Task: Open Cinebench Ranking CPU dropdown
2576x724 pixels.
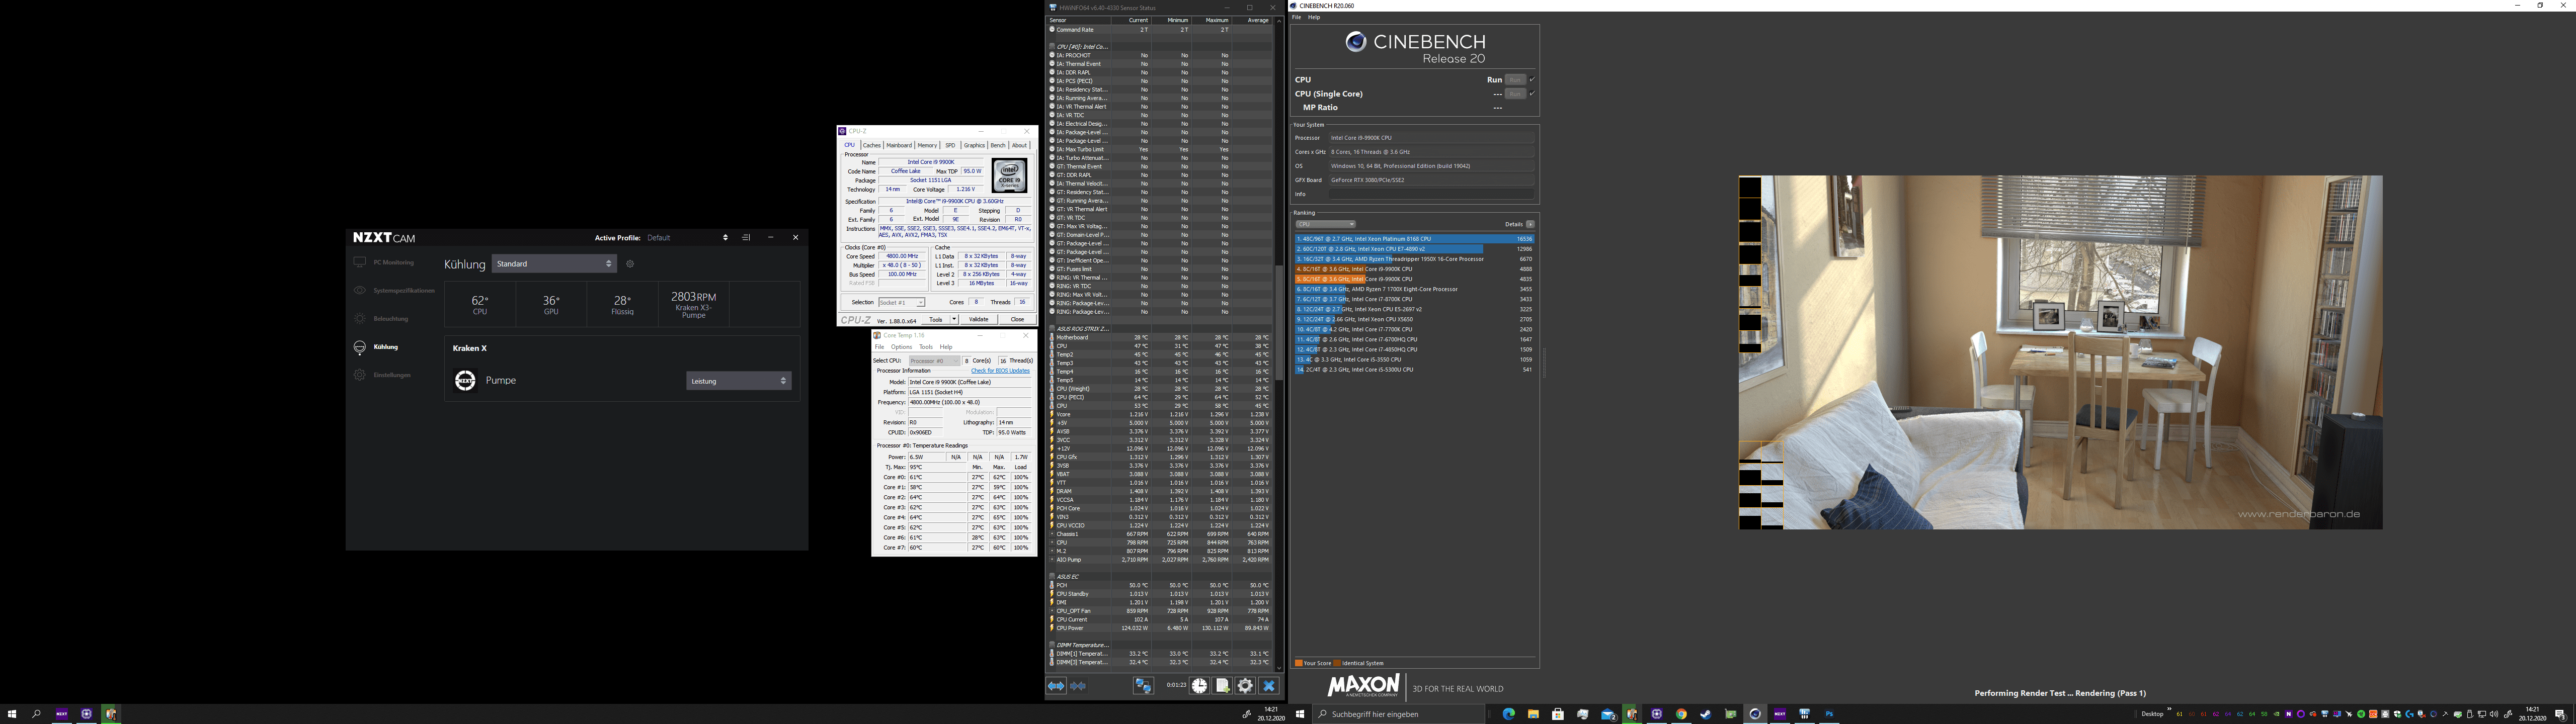Action: (x=1325, y=224)
